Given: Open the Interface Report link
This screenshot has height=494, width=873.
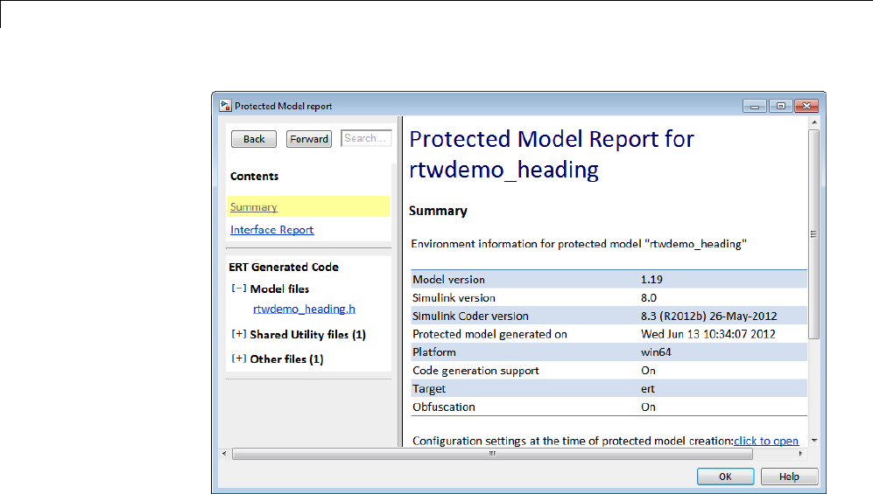Looking at the screenshot, I should click(271, 229).
